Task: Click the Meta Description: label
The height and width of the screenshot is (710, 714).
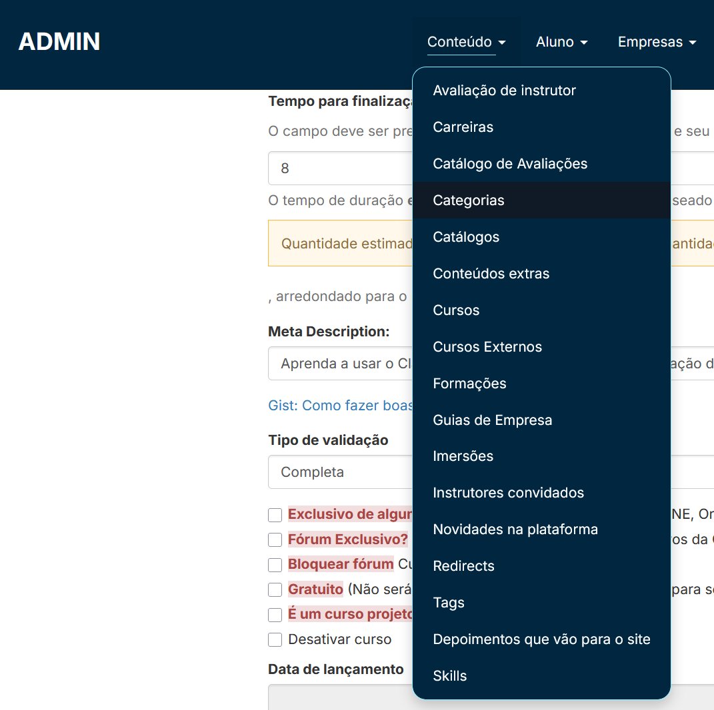Action: pyautogui.click(x=329, y=332)
